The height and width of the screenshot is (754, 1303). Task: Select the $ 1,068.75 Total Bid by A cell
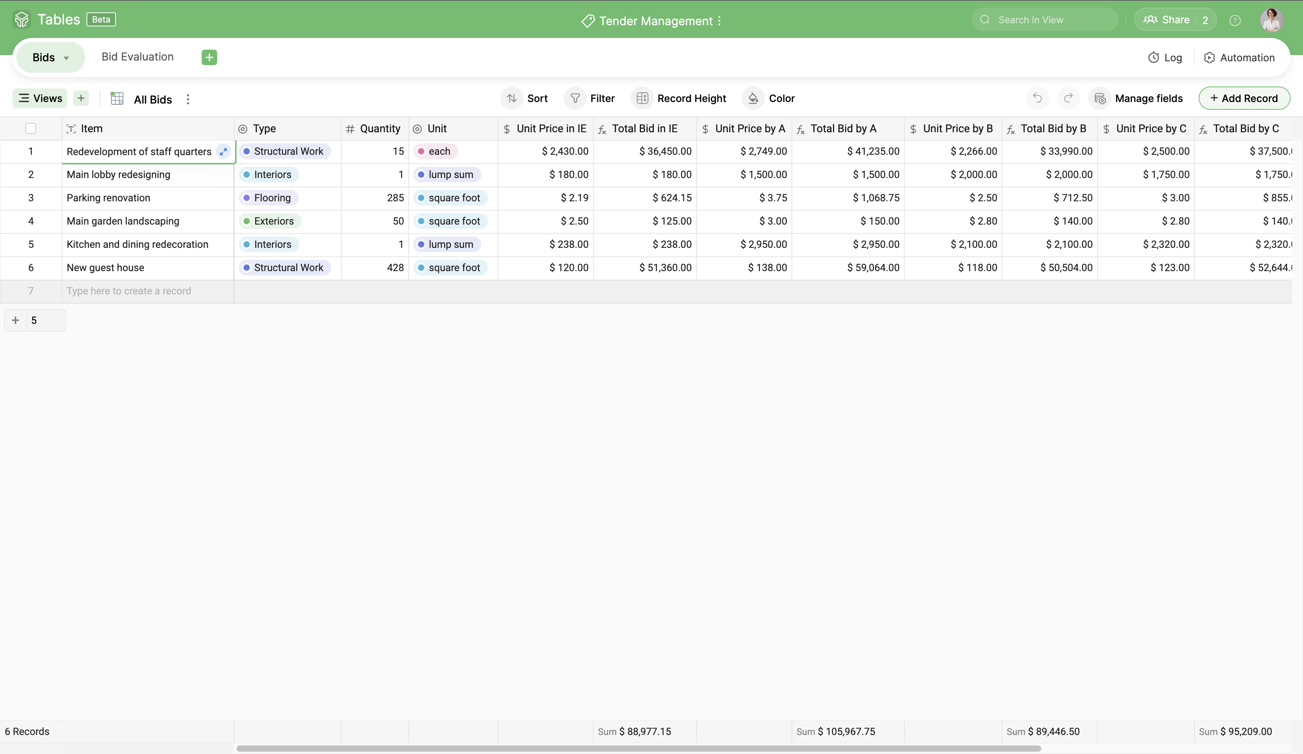(x=847, y=198)
